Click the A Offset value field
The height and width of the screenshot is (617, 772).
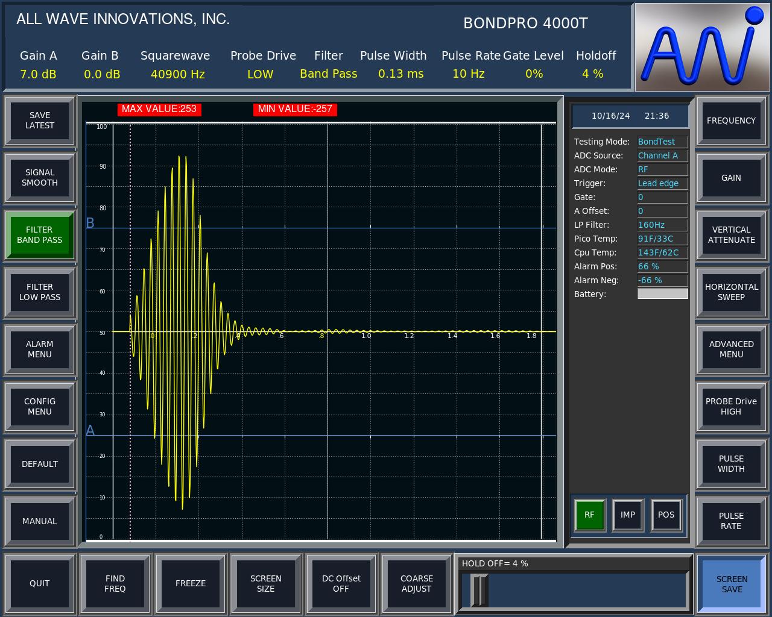click(x=662, y=211)
